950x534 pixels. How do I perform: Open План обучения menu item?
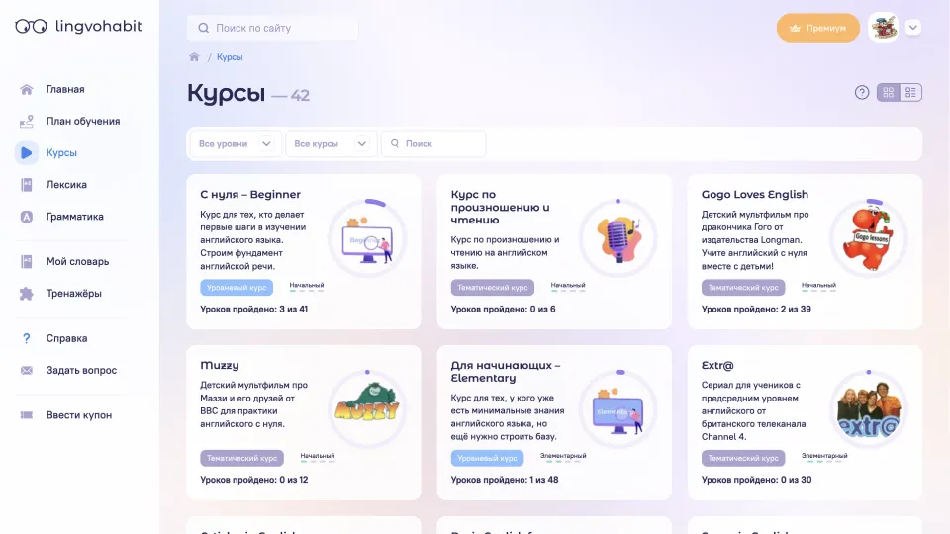coord(83,121)
